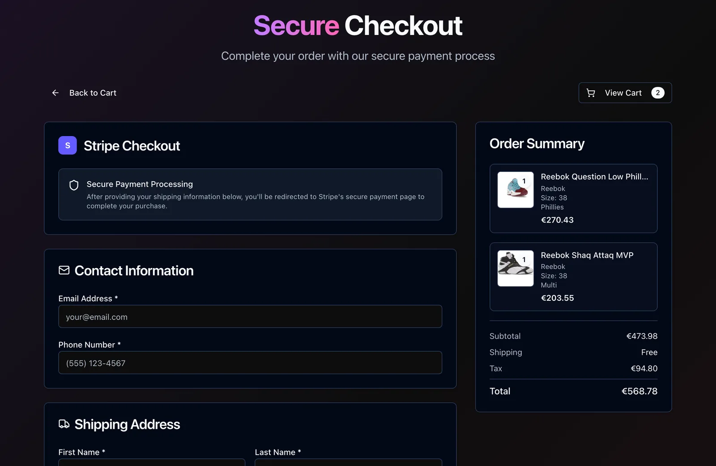This screenshot has width=716, height=466.
Task: Click the Total amount €568.78
Action: (x=639, y=391)
